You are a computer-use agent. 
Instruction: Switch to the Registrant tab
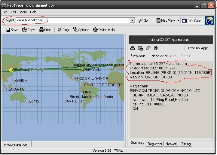(x=155, y=144)
